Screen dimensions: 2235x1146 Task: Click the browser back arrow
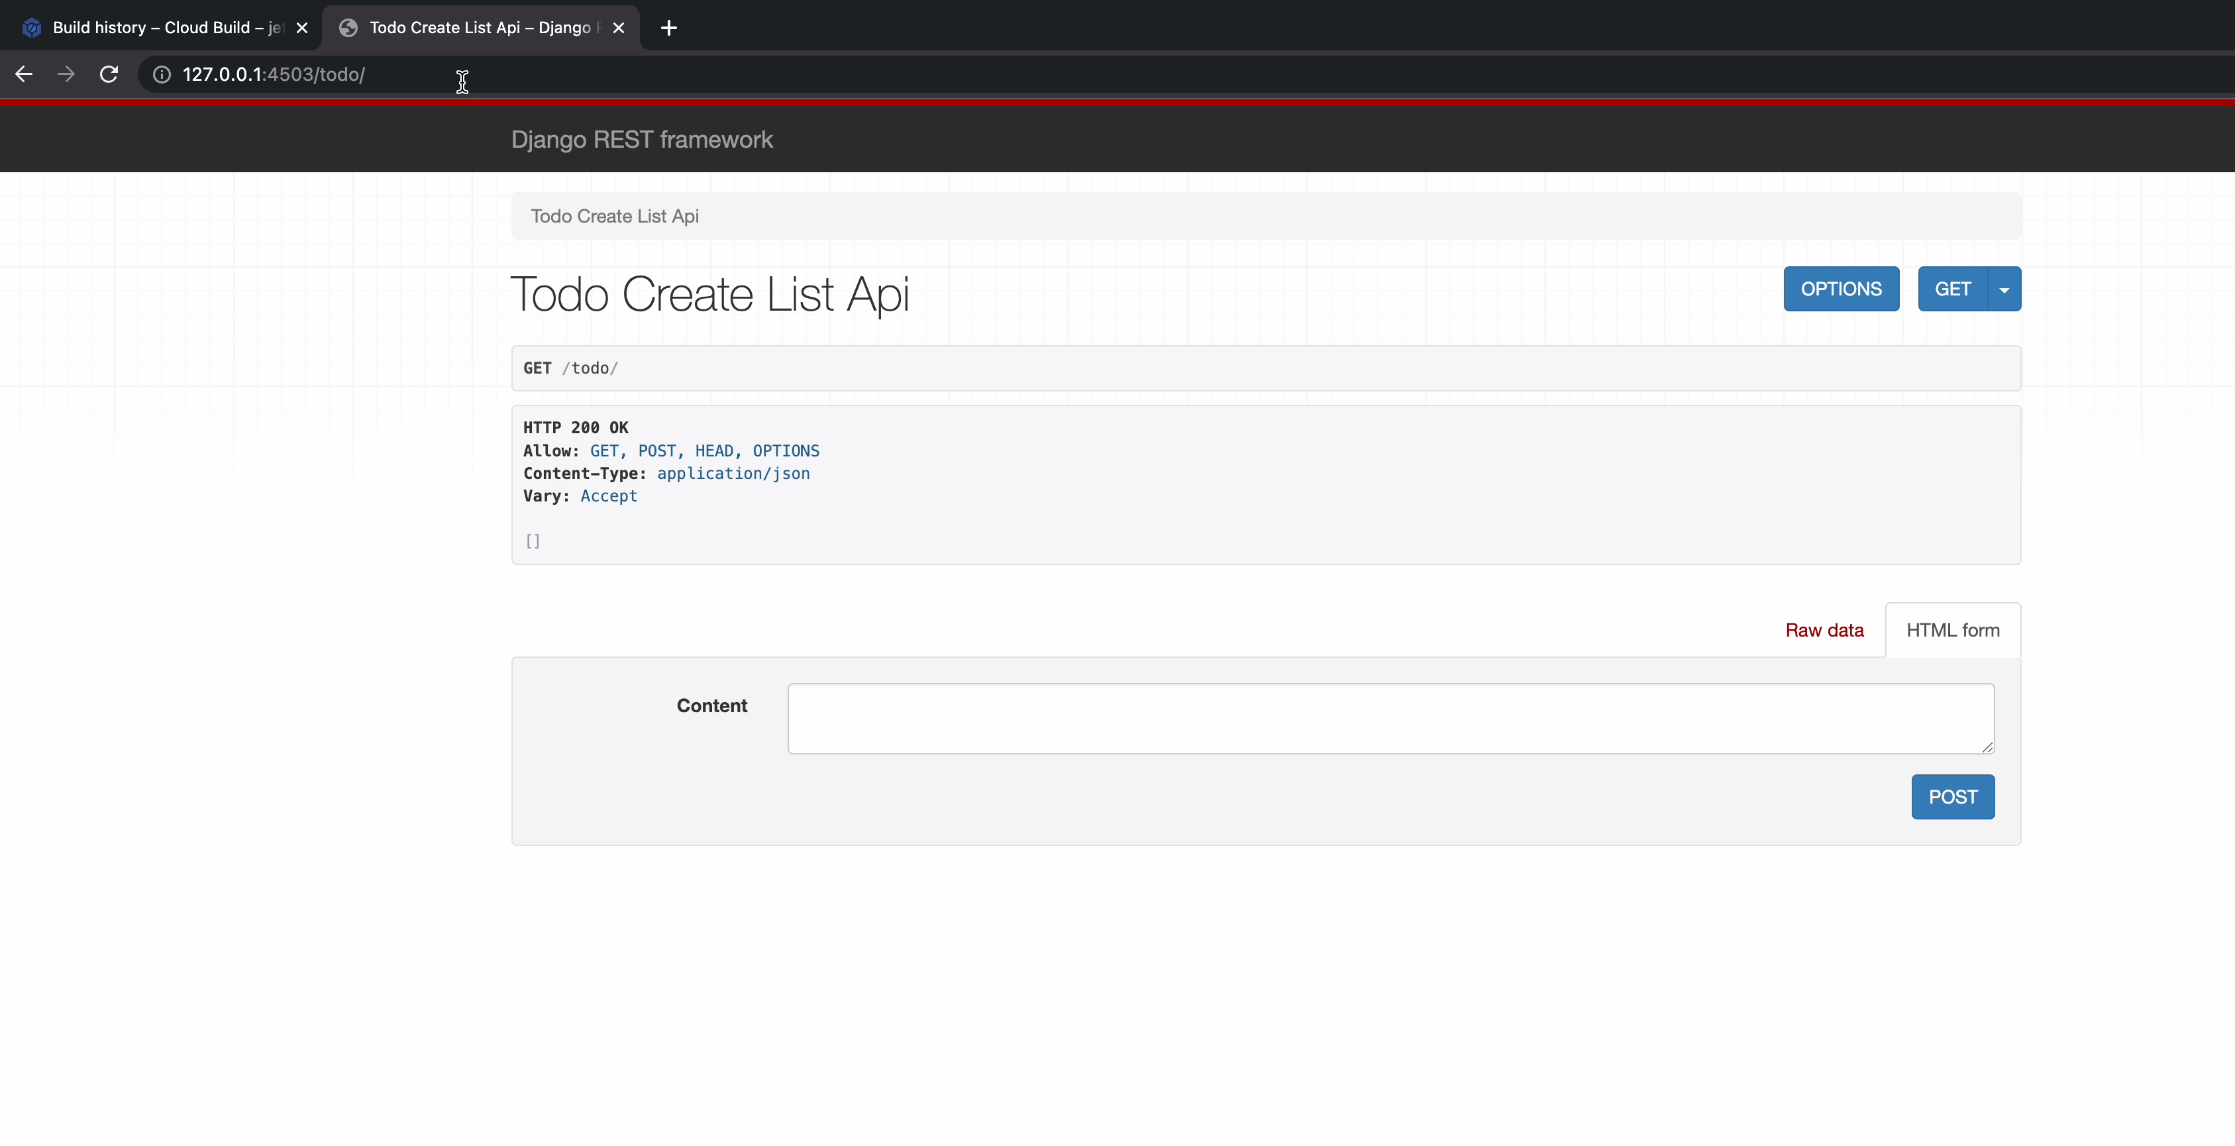23,75
